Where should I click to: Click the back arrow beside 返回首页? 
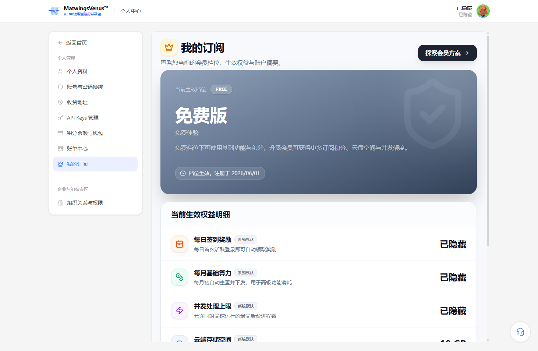point(60,43)
